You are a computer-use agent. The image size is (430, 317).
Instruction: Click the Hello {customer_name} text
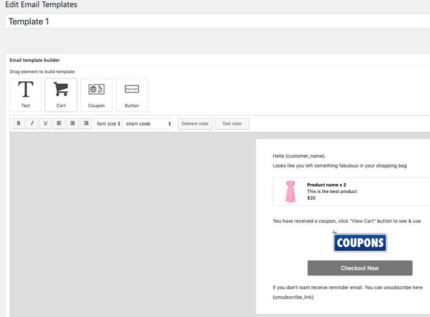[x=299, y=156]
